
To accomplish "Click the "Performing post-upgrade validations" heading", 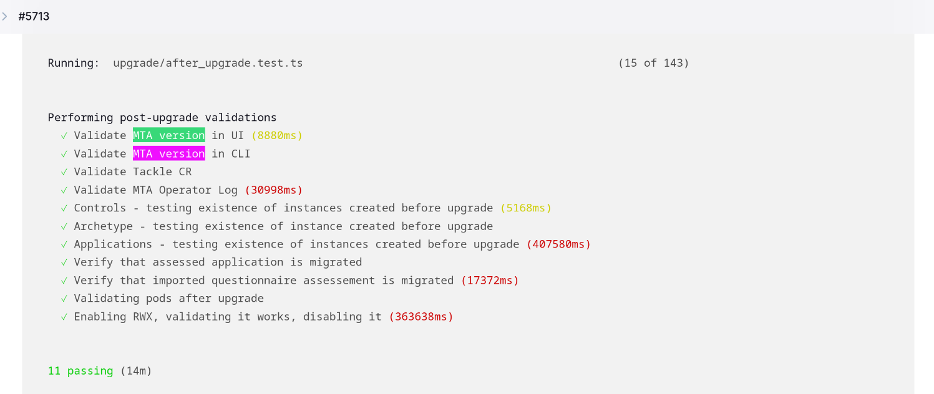I will 162,117.
